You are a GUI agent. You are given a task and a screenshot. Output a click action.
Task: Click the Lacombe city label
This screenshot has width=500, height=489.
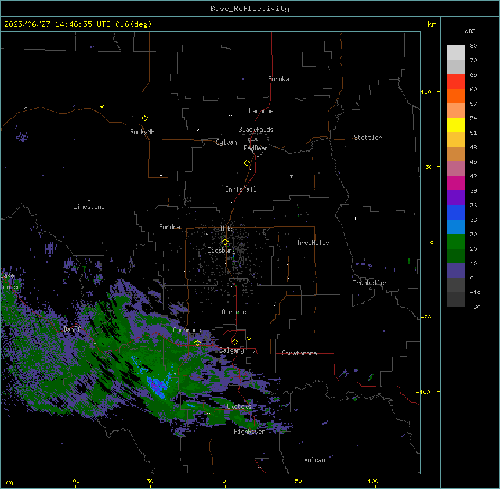[x=261, y=111]
